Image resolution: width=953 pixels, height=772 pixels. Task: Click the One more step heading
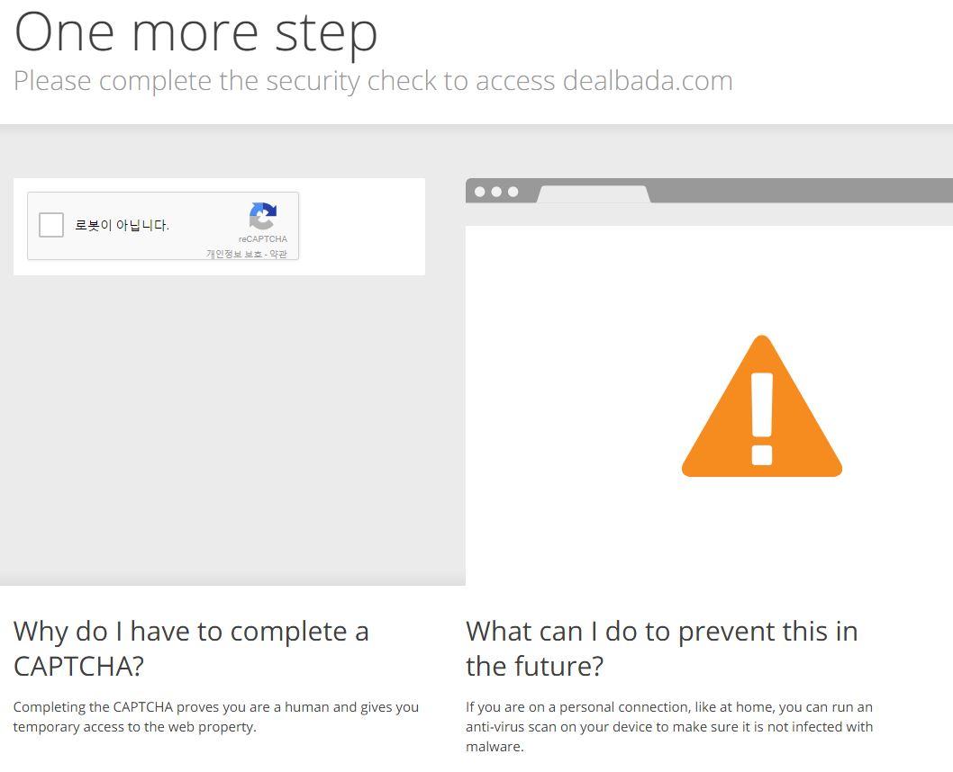(x=195, y=32)
